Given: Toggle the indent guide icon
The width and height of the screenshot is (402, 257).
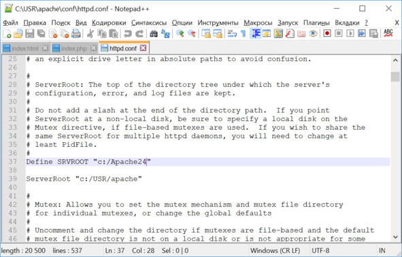Looking at the screenshot, I should 255,34.
